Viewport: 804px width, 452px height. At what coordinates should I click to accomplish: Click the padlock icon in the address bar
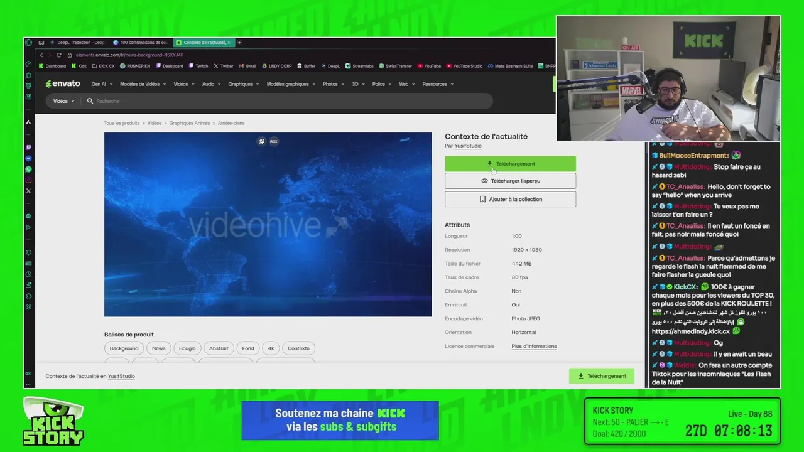click(70, 55)
